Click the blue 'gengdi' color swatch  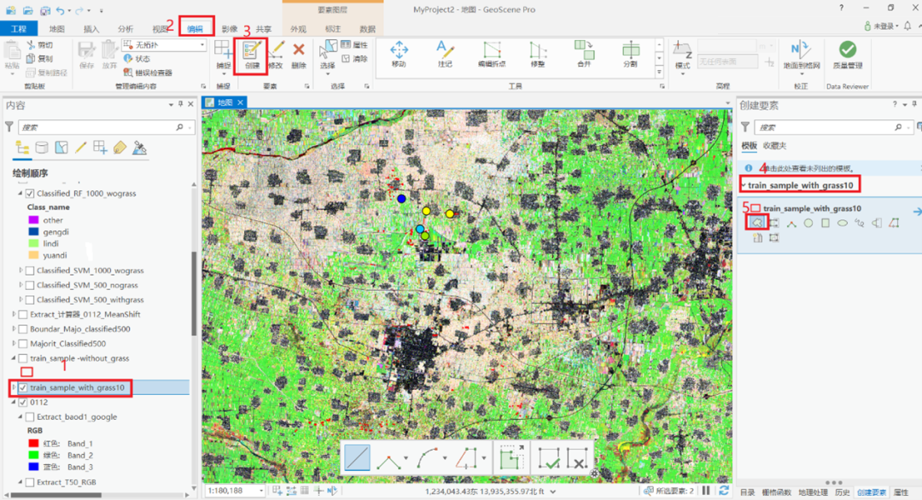tap(33, 231)
